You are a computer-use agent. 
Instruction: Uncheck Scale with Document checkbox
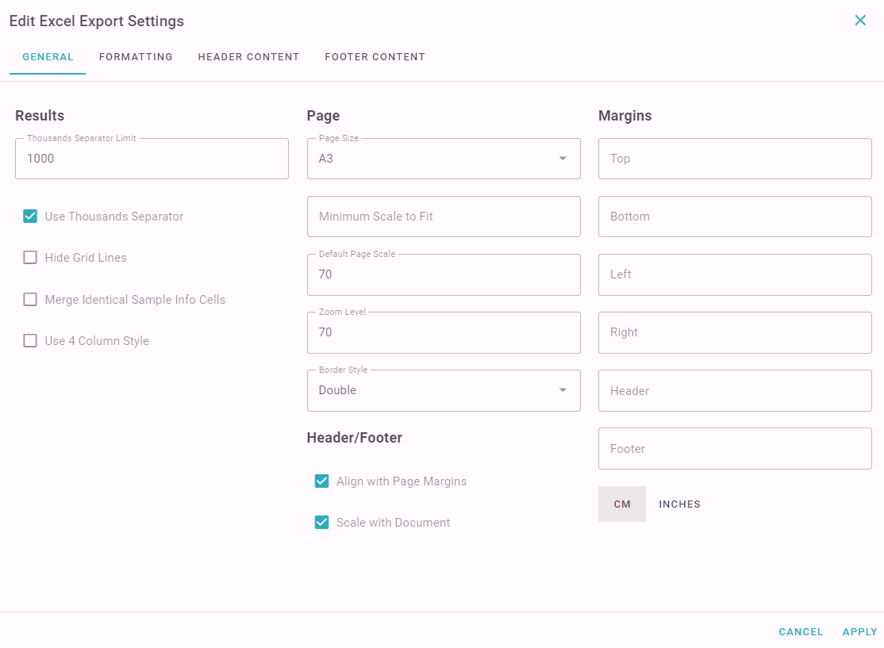click(x=321, y=523)
